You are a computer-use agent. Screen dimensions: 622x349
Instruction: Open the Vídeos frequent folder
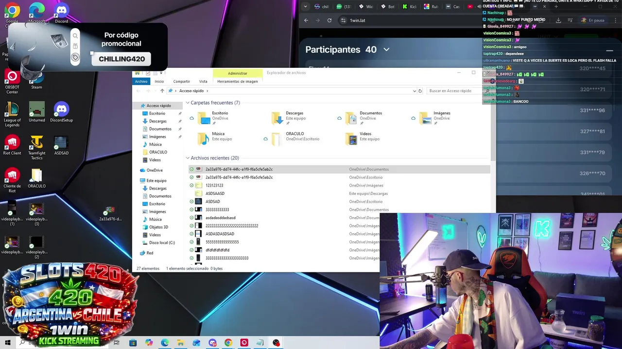pos(363,138)
